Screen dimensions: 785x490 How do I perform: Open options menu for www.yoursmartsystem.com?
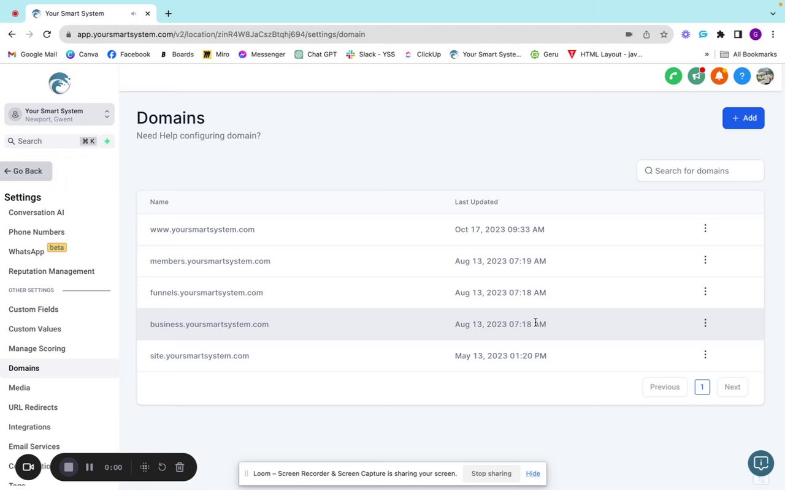(x=705, y=228)
